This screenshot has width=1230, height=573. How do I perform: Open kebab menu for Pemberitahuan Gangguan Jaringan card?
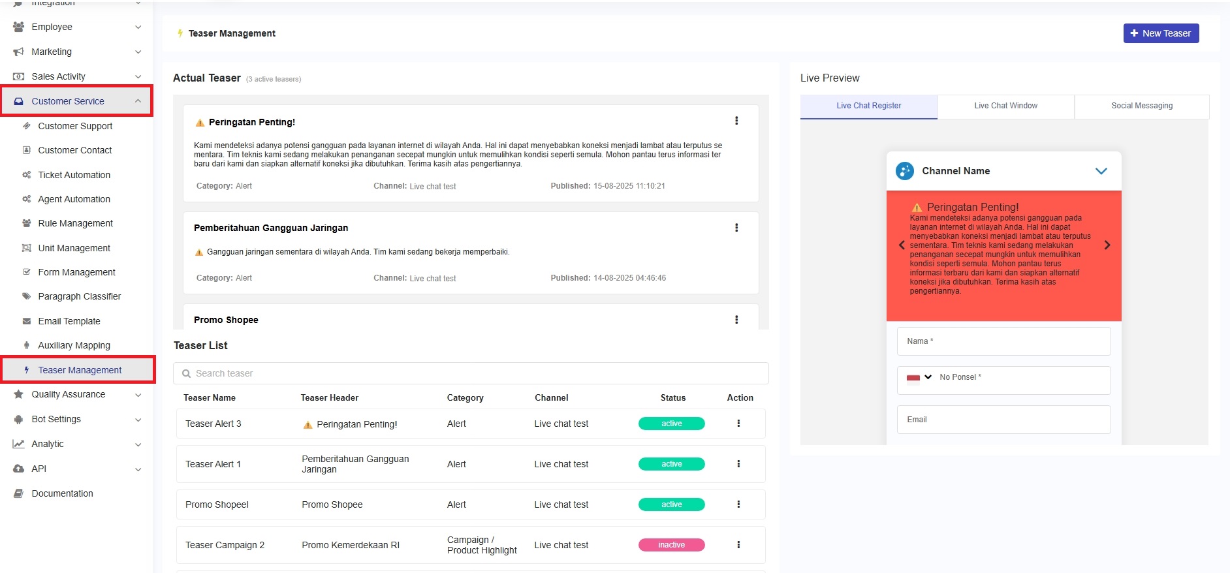coord(736,228)
